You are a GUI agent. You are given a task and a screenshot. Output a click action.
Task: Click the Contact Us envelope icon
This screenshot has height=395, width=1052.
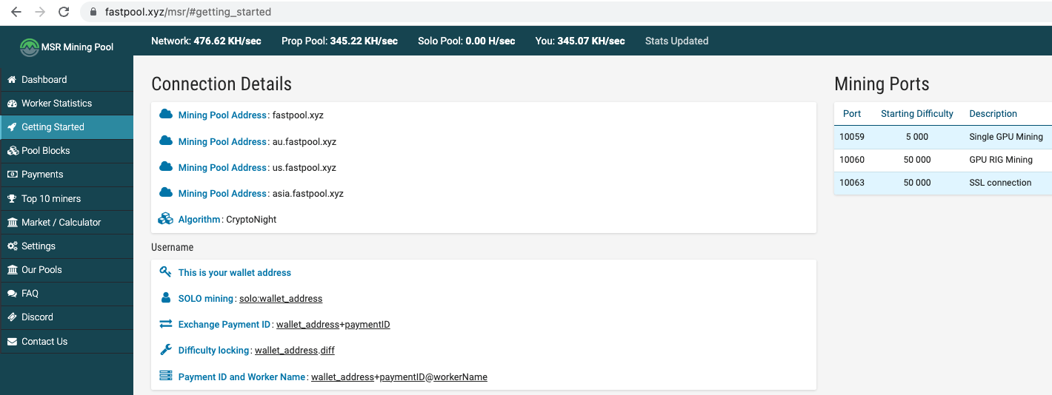(12, 342)
